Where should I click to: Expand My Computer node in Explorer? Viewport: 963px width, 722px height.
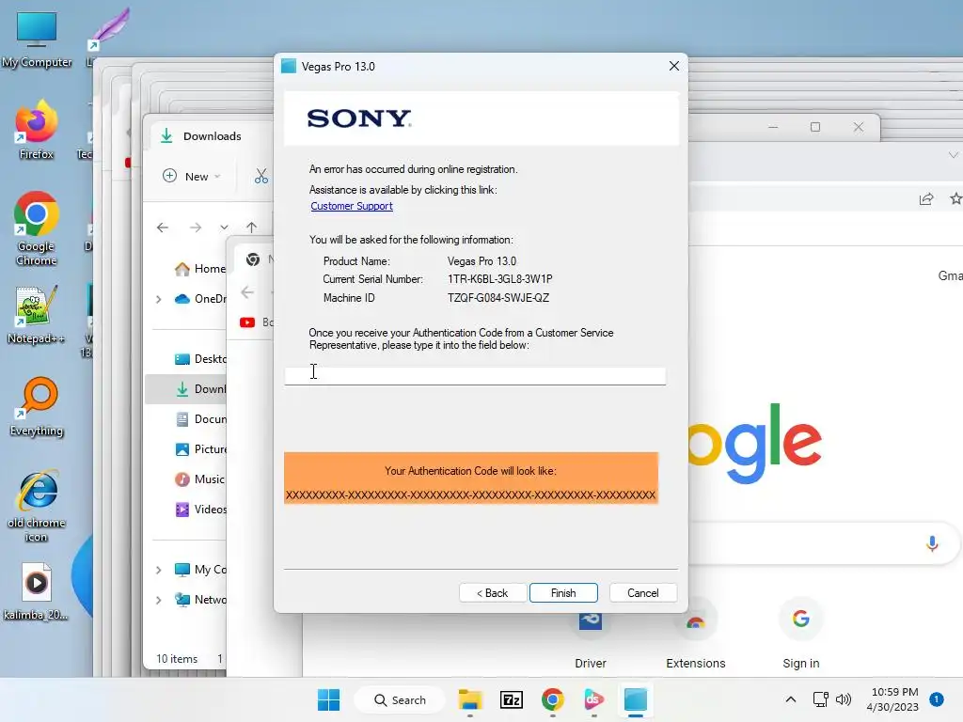pyautogui.click(x=158, y=570)
